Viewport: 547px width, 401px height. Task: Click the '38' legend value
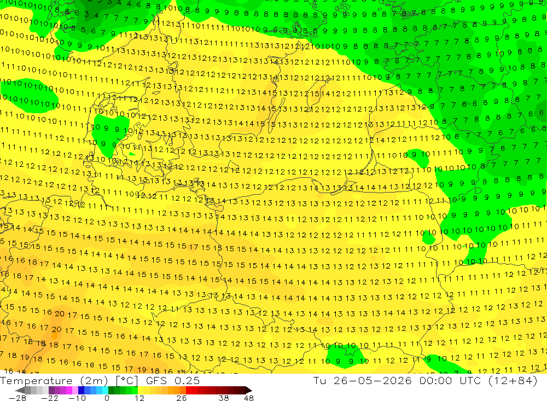pyautogui.click(x=224, y=398)
